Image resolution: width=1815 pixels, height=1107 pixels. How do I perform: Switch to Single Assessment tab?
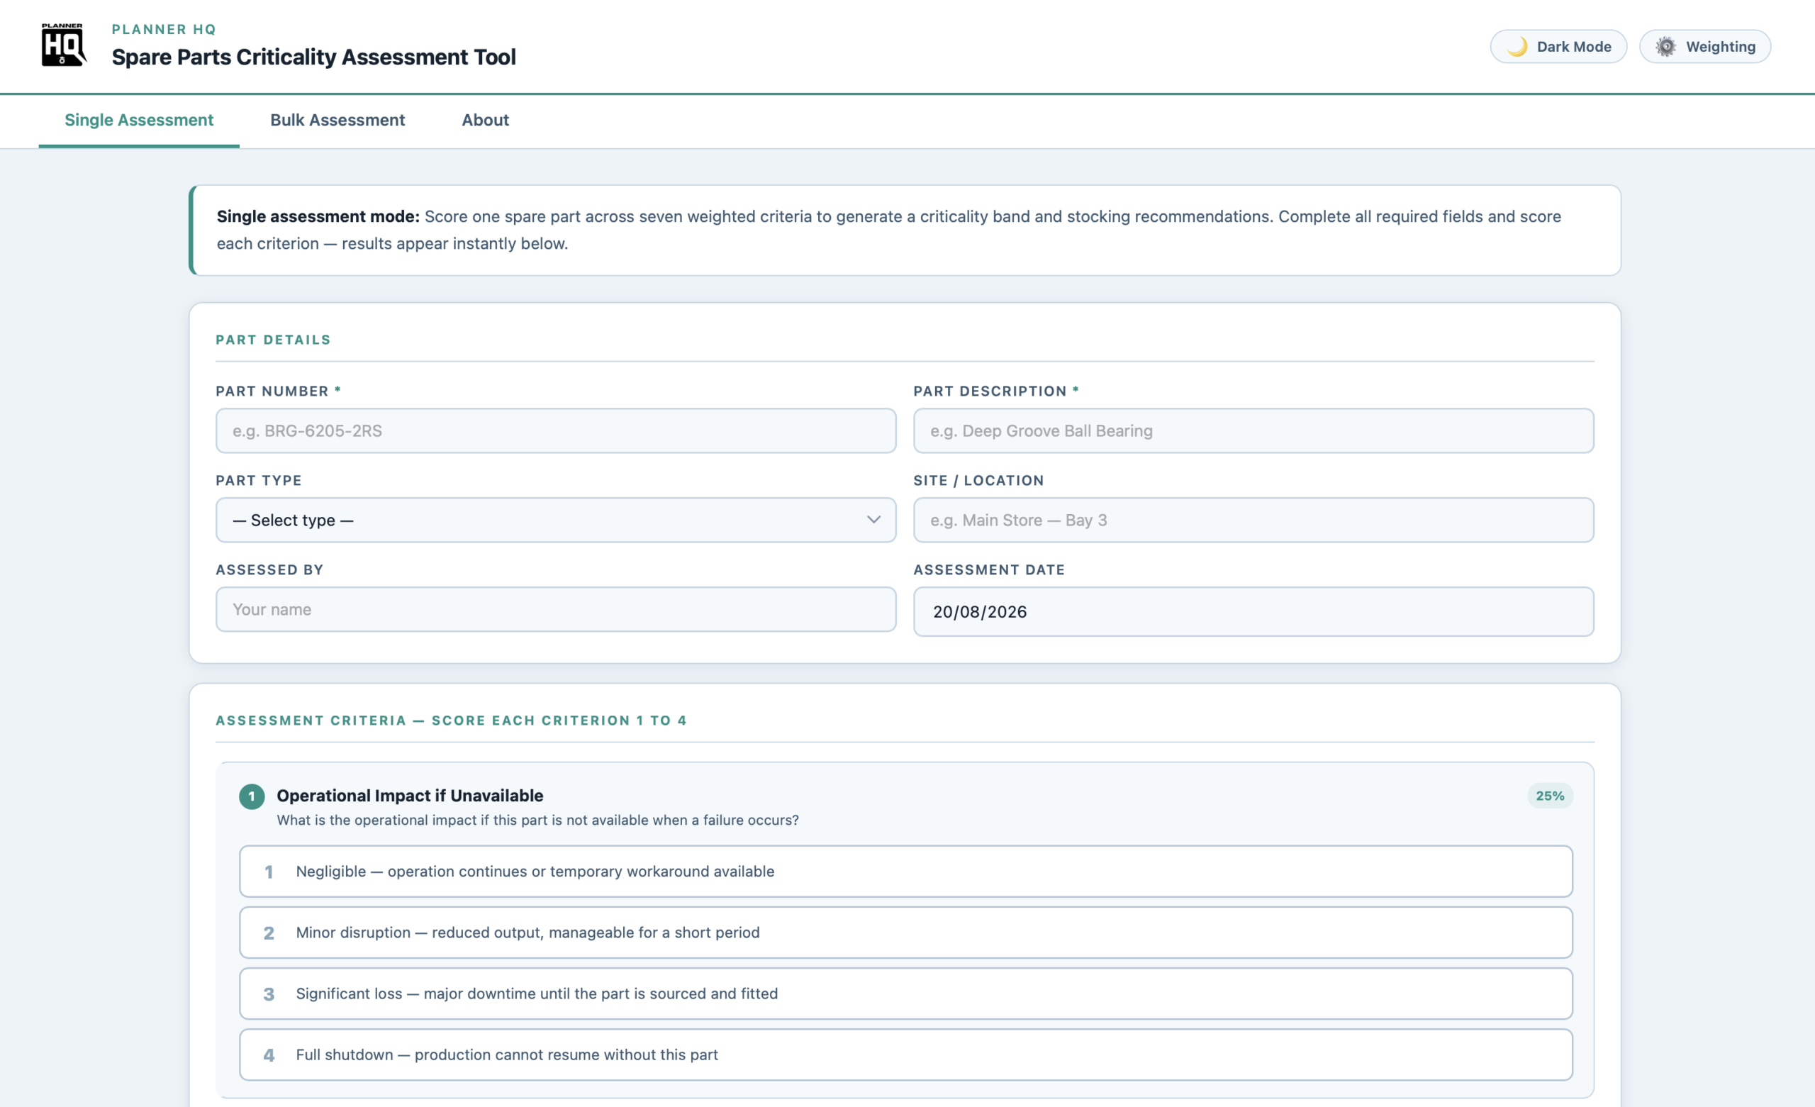click(x=139, y=120)
